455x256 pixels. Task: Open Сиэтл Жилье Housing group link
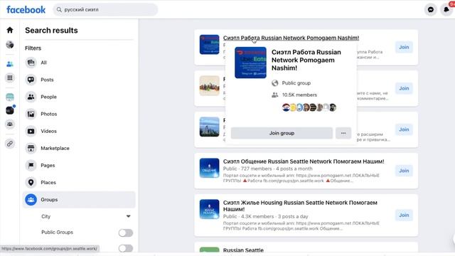(300, 206)
